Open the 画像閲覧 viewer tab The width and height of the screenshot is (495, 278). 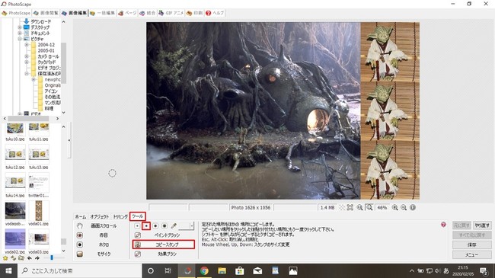(x=46, y=13)
